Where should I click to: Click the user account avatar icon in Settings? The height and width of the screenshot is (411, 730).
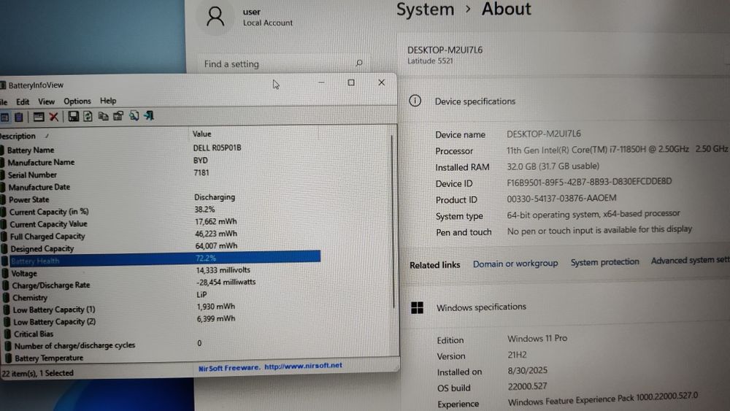coord(215,16)
